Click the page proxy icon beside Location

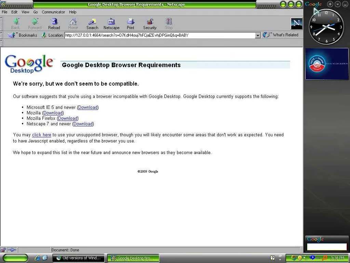point(44,35)
